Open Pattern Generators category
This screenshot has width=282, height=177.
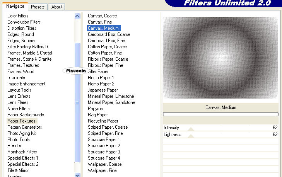click(25, 127)
